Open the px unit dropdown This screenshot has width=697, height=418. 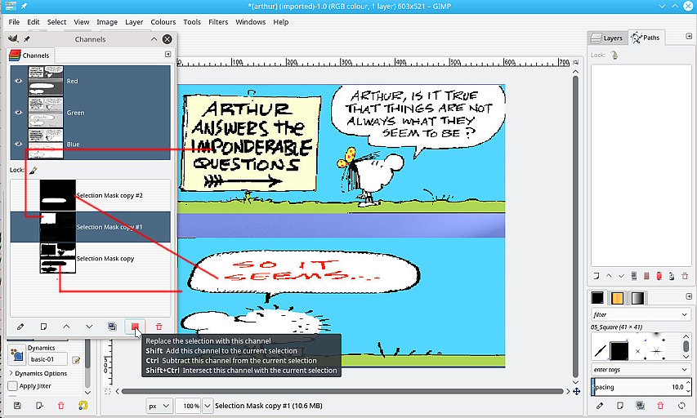coord(159,406)
